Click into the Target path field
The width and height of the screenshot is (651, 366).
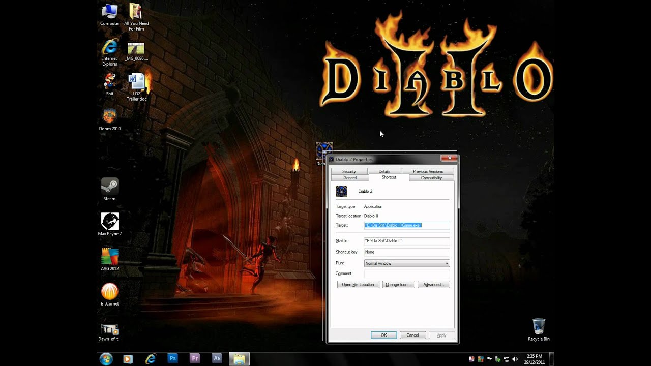[x=407, y=225]
